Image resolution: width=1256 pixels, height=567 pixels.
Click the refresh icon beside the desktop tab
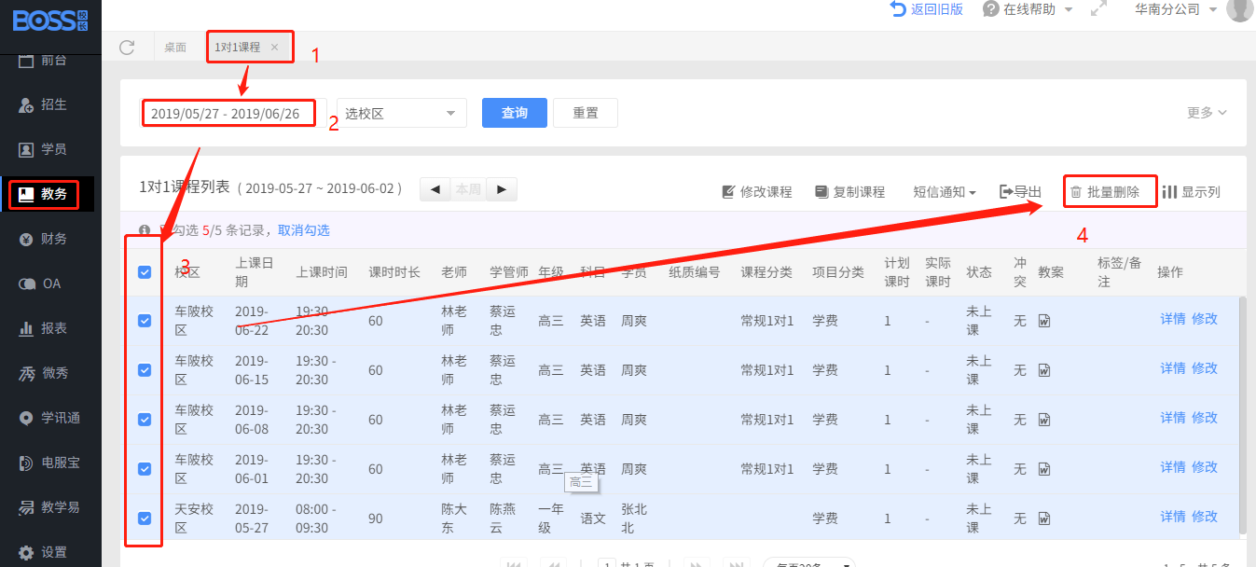(128, 48)
